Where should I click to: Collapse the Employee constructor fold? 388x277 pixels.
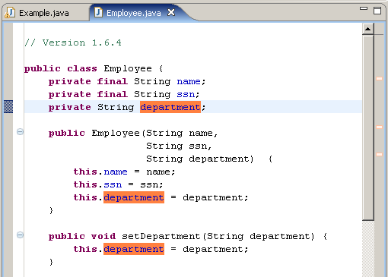(20, 132)
